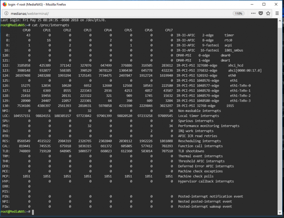Click scrollbar up arrow of terminal
This screenshot has width=284, height=218.
tap(280, 21)
